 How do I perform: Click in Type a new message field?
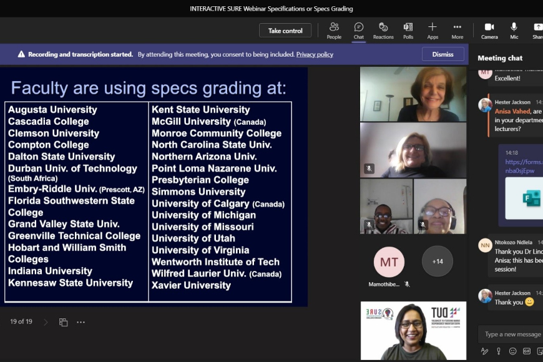pos(511,335)
